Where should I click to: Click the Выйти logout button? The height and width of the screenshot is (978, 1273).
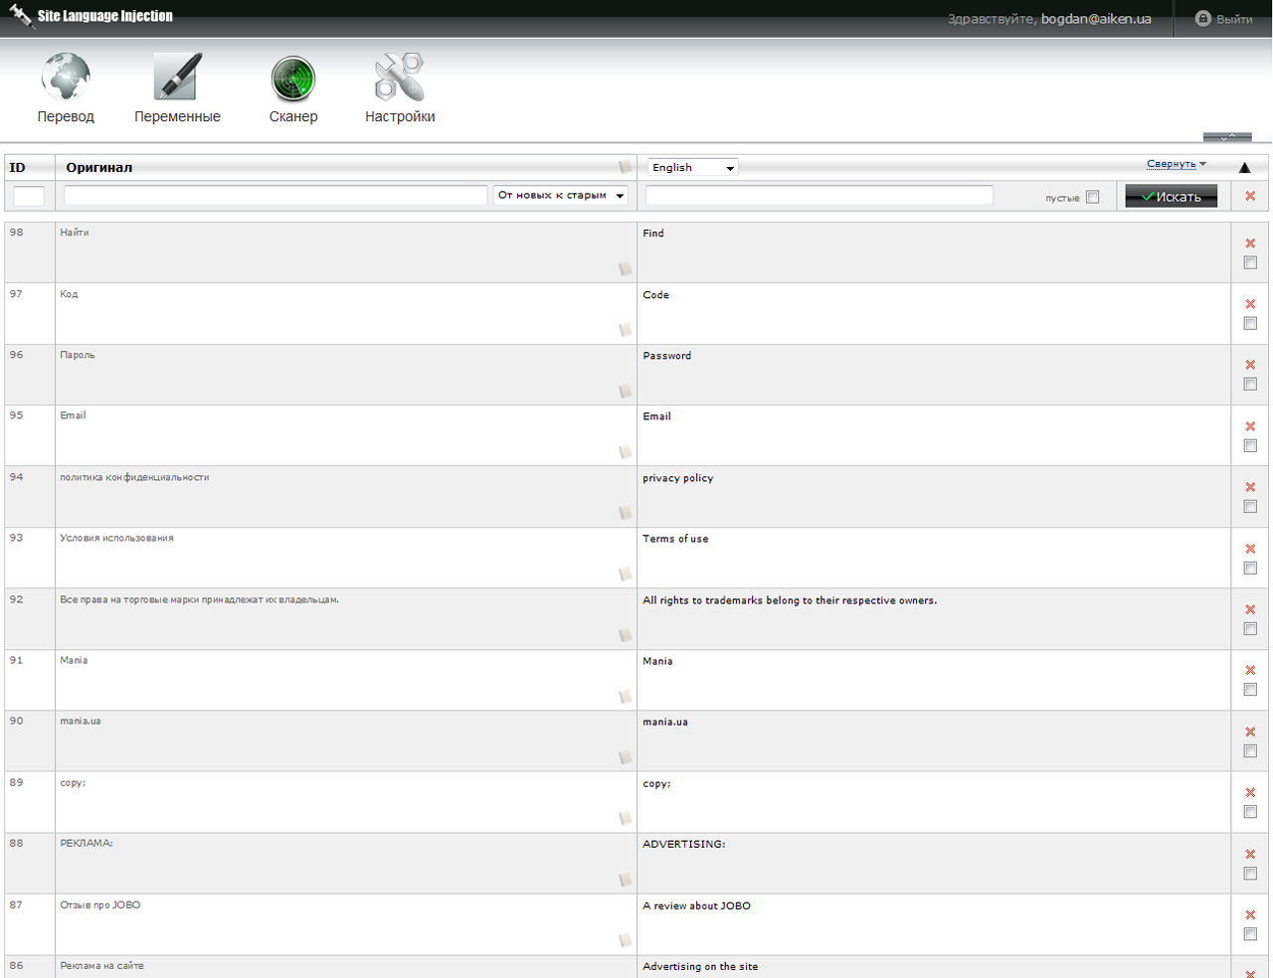(1223, 19)
